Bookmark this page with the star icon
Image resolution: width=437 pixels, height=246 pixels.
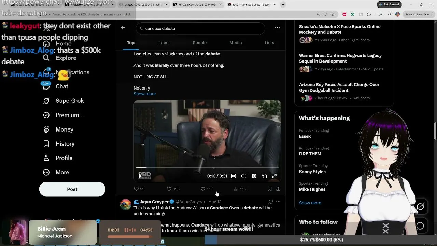333,14
